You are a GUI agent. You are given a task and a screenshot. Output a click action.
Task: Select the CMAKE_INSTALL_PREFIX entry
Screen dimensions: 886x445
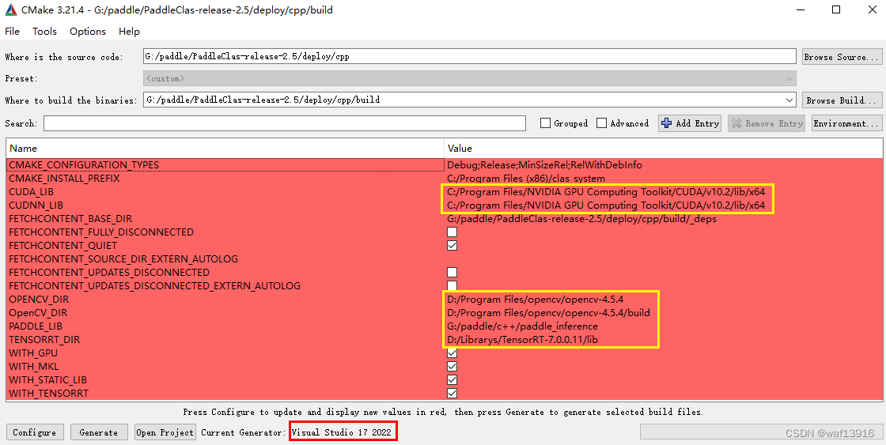(64, 179)
